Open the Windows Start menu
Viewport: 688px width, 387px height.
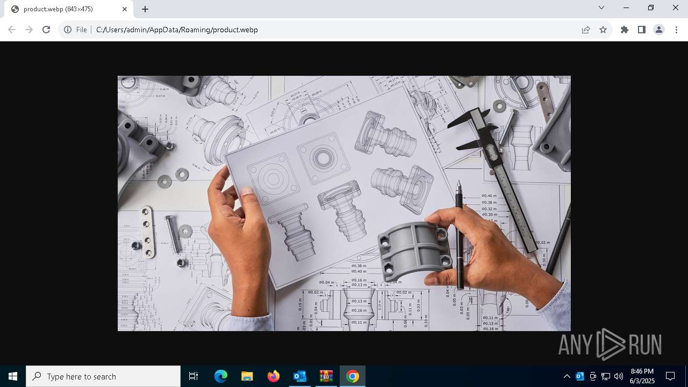[13, 376]
